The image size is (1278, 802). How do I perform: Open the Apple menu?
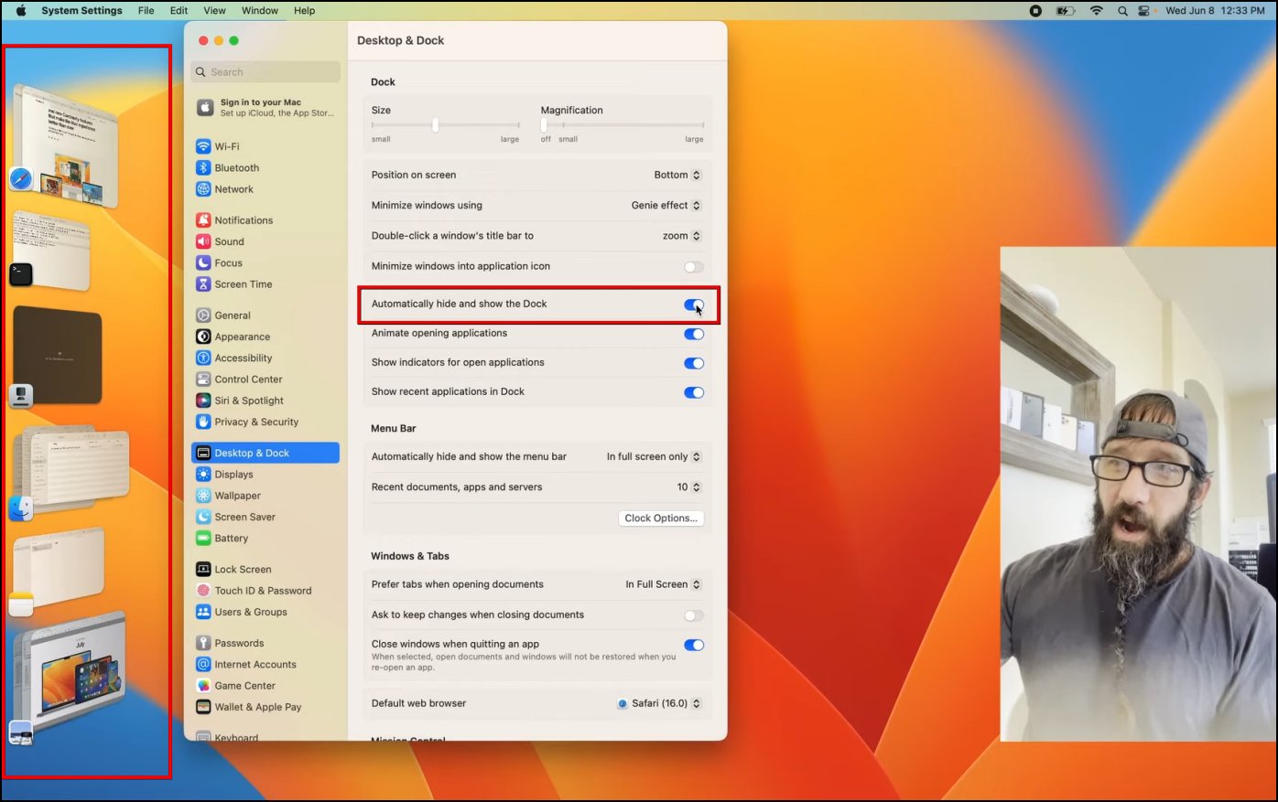[21, 11]
